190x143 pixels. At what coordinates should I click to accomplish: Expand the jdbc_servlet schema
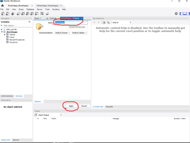coord(2,29)
